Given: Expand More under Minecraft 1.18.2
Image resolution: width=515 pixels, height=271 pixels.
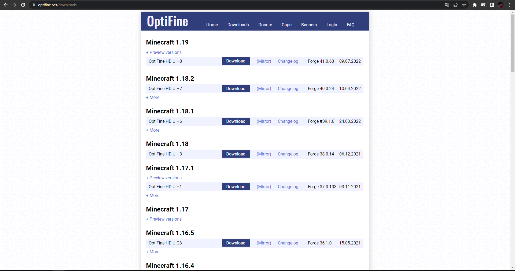Looking at the screenshot, I should [x=153, y=97].
